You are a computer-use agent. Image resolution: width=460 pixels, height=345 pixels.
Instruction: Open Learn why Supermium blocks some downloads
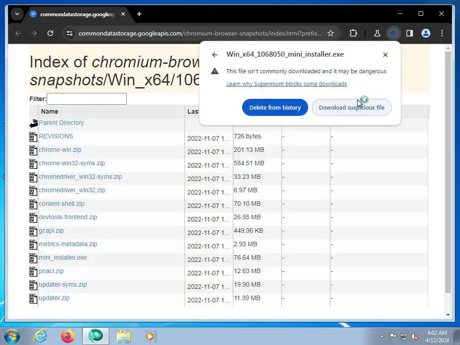[286, 84]
